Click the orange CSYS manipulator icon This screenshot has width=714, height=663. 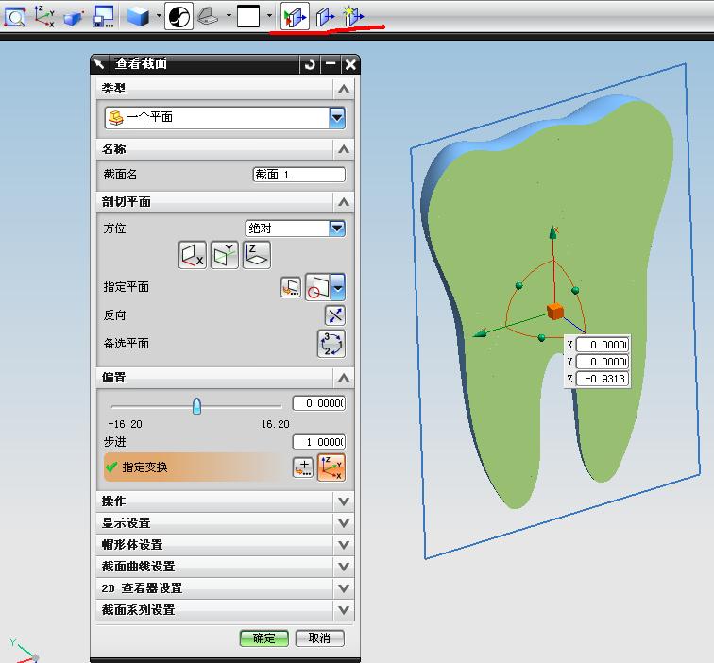point(331,467)
